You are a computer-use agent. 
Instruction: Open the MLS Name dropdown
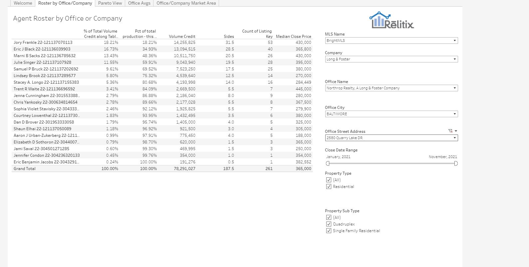391,41
